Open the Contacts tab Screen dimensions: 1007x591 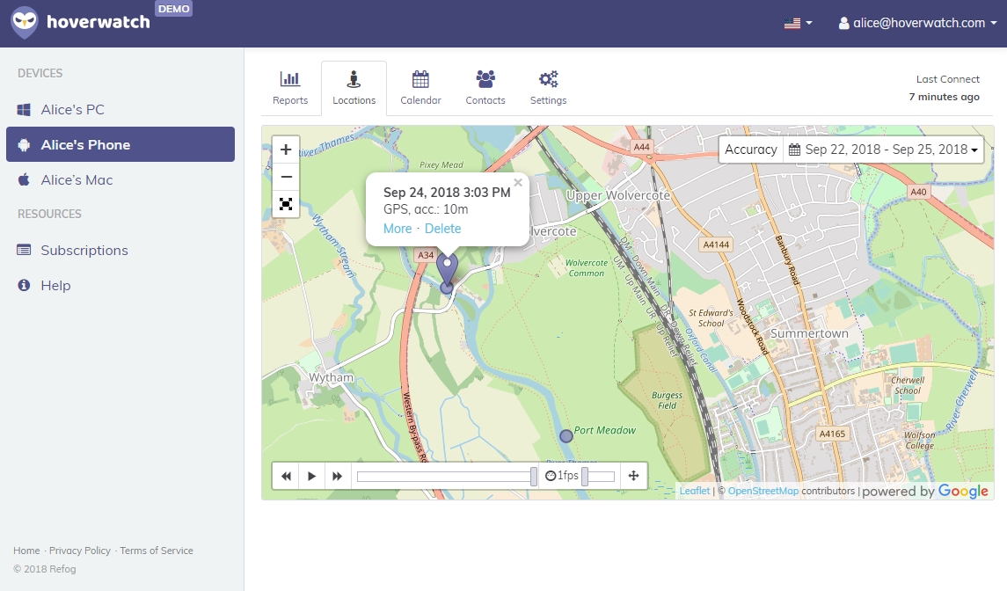click(x=485, y=88)
